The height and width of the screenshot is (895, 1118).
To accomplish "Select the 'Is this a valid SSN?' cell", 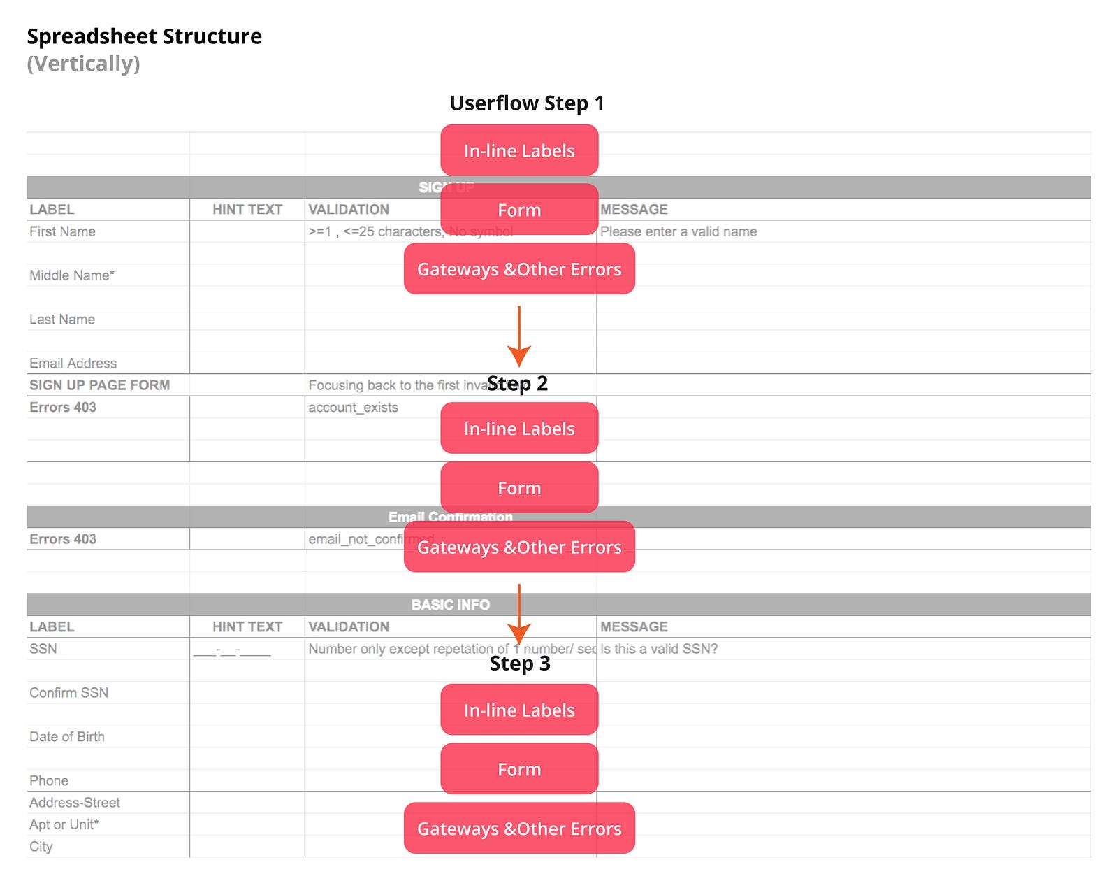I will coord(659,649).
